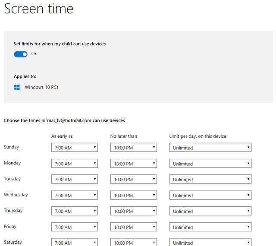276x246 pixels.
Task: Click the Monday row label
Action: [x=13, y=163]
